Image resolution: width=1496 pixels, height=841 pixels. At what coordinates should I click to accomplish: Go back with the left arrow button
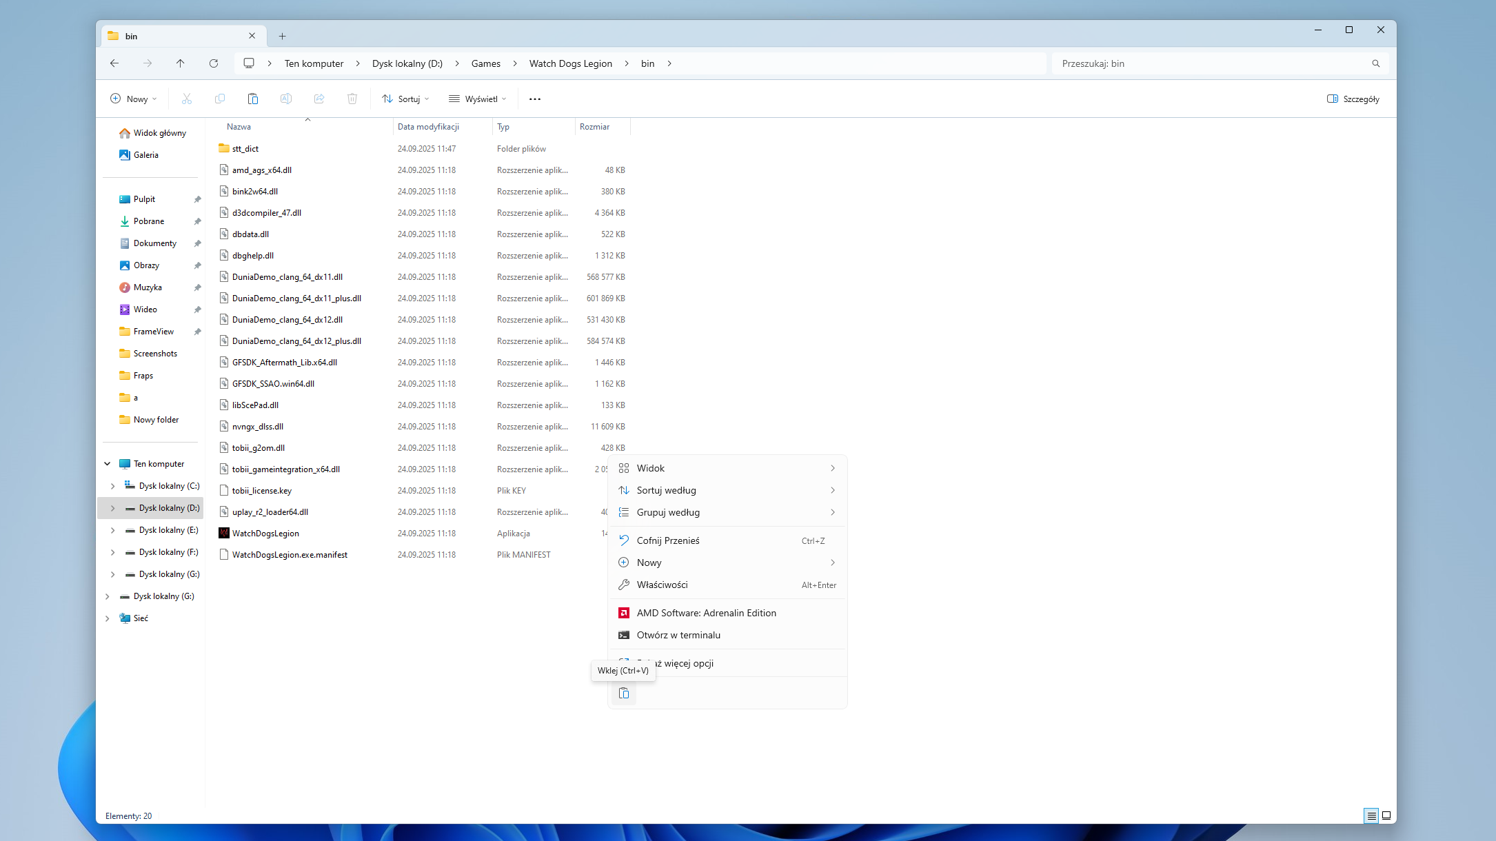tap(114, 63)
